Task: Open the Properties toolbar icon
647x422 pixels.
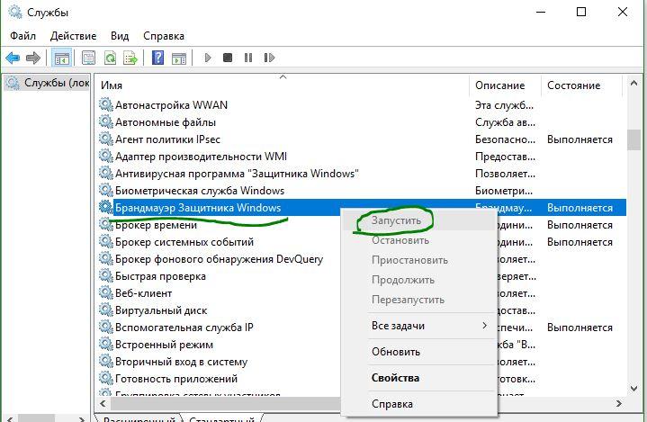Action: (88, 58)
